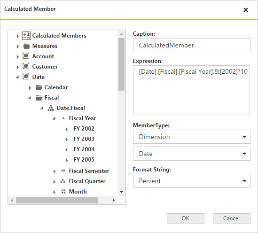Viewport: 258px width, 233px height.
Task: Click the Date.Fiscal hierarchy icon
Action: pyautogui.click(x=51, y=108)
